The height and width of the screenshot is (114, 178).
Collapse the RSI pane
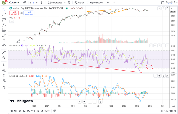tap(163, 46)
